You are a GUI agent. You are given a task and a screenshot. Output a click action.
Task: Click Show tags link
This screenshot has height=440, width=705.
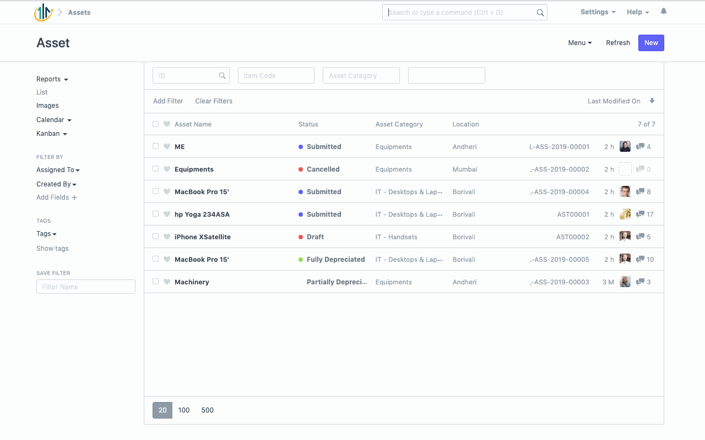coord(52,249)
